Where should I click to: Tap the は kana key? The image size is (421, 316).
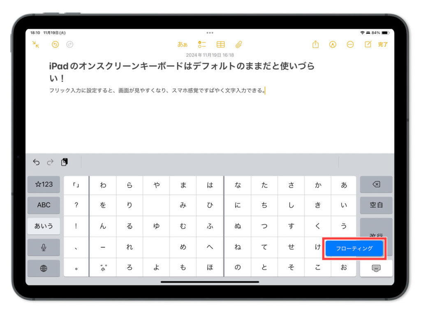tap(210, 185)
